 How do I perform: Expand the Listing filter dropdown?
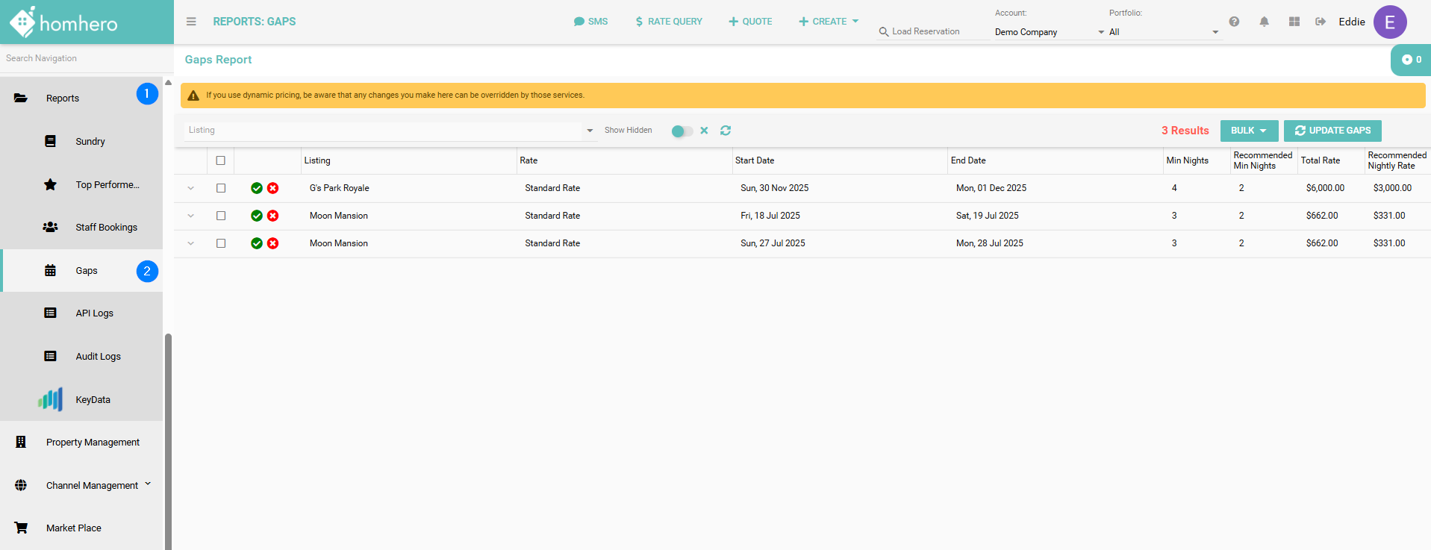coord(590,131)
